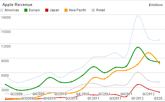
Task: Click the $millions unit label
Action: click(156, 5)
